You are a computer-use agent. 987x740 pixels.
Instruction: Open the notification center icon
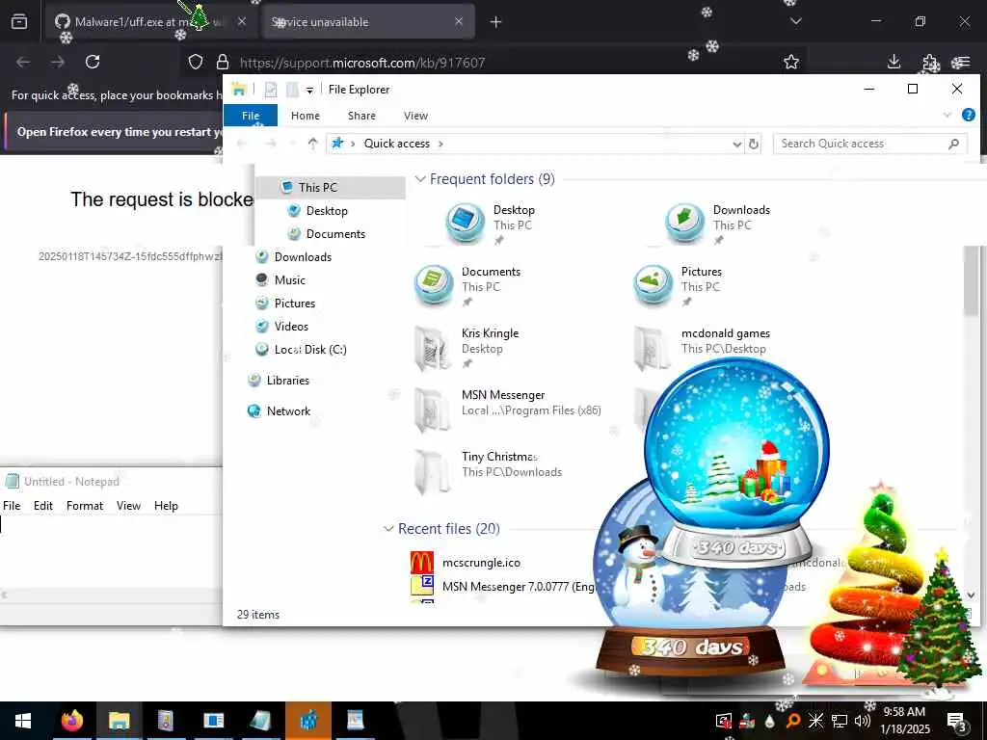[x=956, y=721]
